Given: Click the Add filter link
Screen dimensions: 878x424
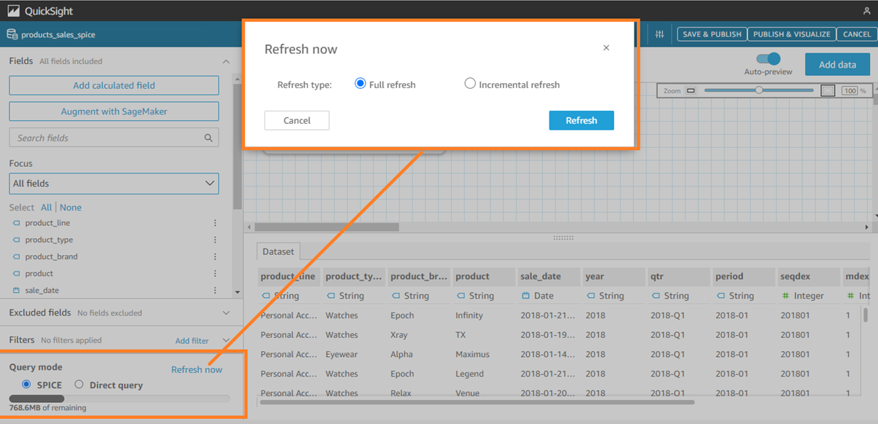Looking at the screenshot, I should (x=192, y=341).
